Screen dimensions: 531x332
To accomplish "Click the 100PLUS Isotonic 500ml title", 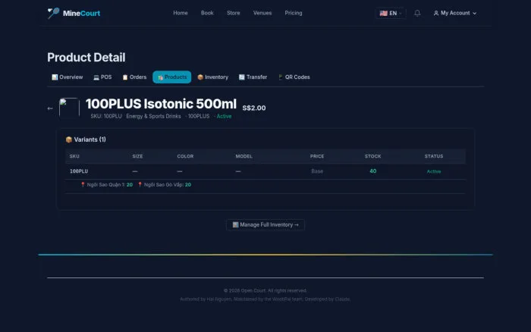I will click(161, 104).
